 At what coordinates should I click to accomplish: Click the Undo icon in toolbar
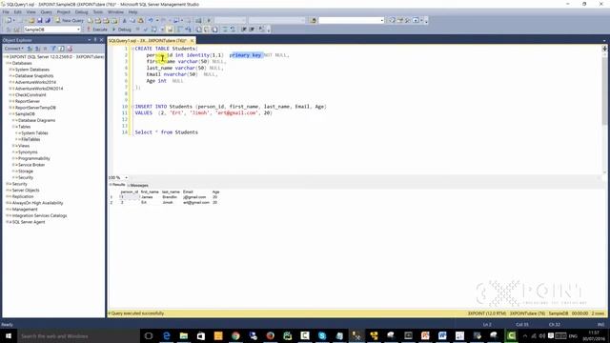(x=151, y=20)
